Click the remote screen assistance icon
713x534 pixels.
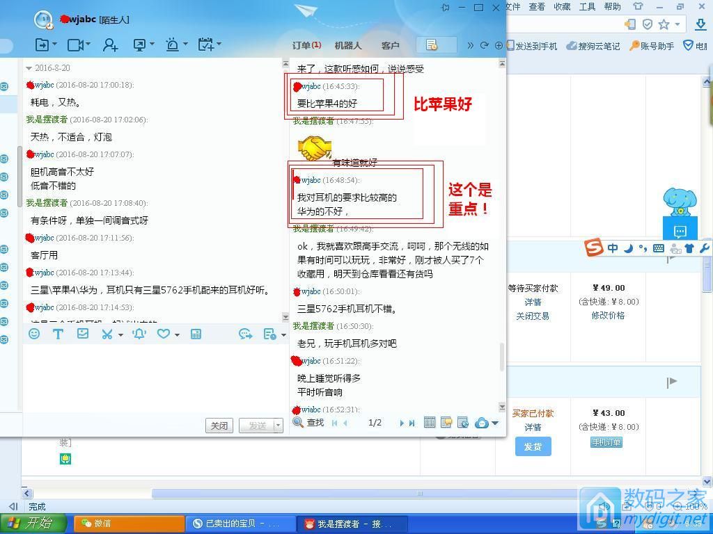coord(139,44)
